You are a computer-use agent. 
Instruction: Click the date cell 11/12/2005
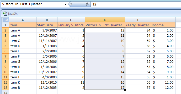coord(47,87)
